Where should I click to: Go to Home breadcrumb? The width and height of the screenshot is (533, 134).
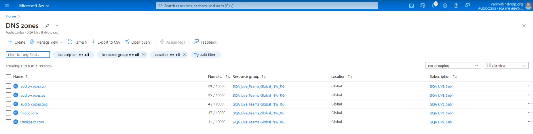(11, 16)
